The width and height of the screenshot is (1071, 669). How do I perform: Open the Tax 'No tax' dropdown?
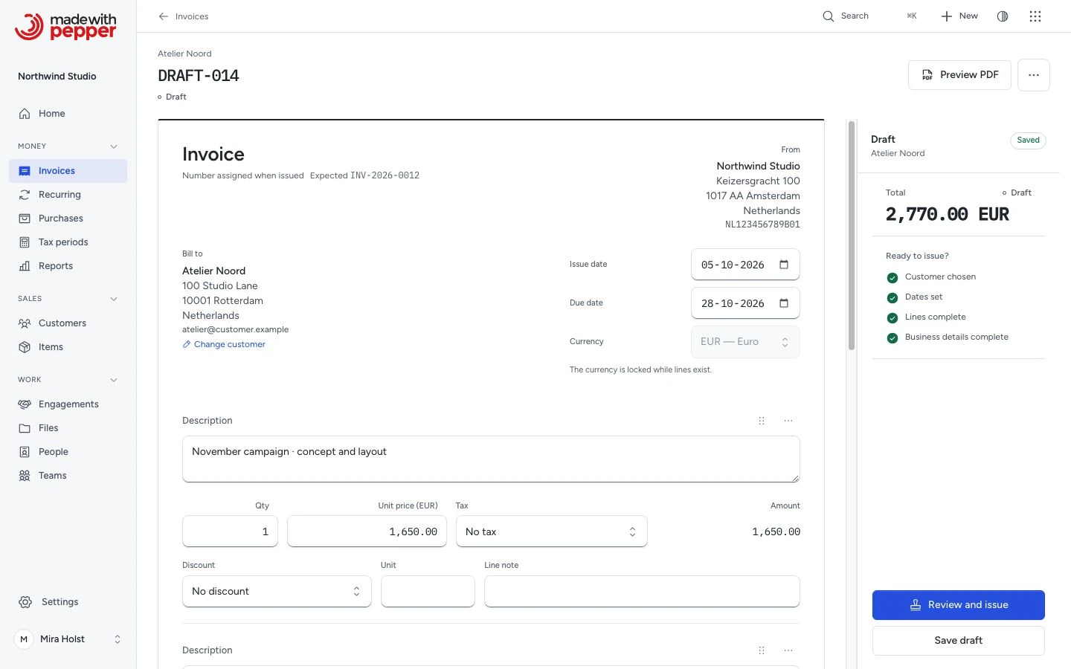[551, 531]
